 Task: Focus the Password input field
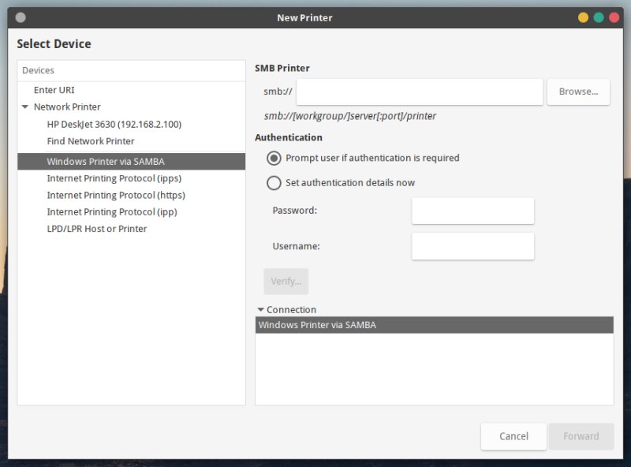click(472, 211)
